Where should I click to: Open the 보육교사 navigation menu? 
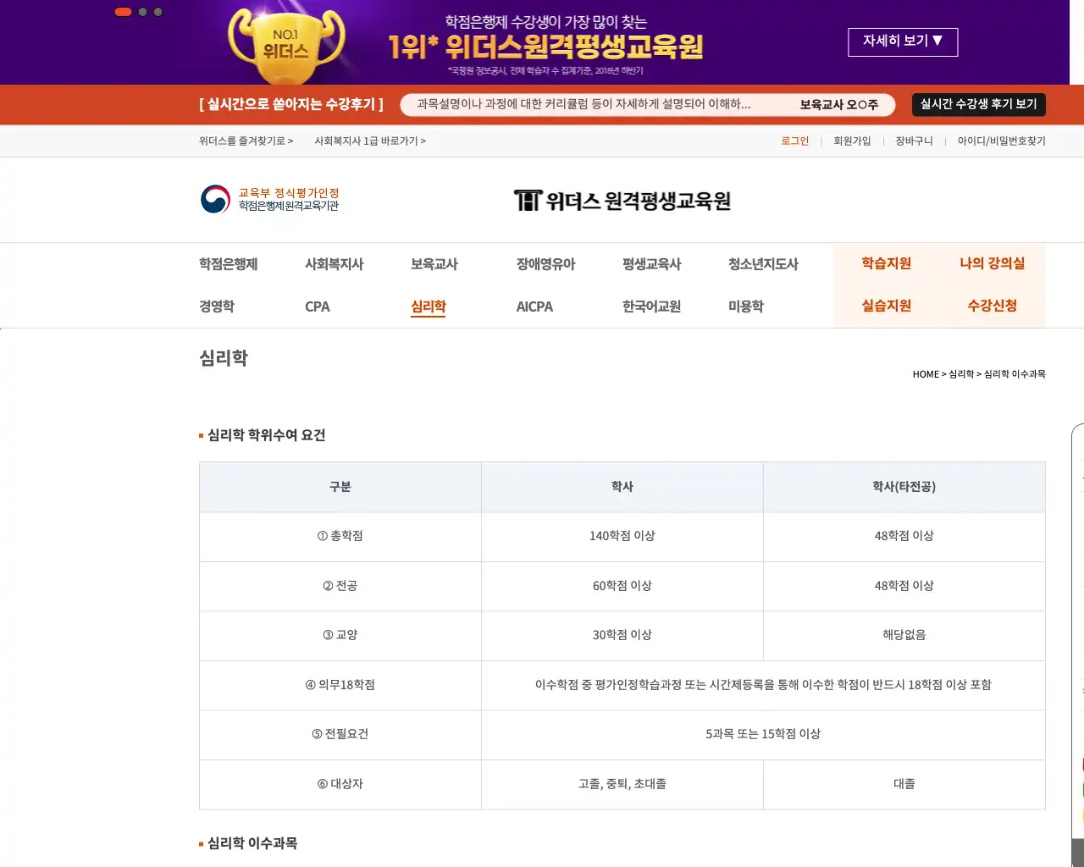click(x=434, y=263)
